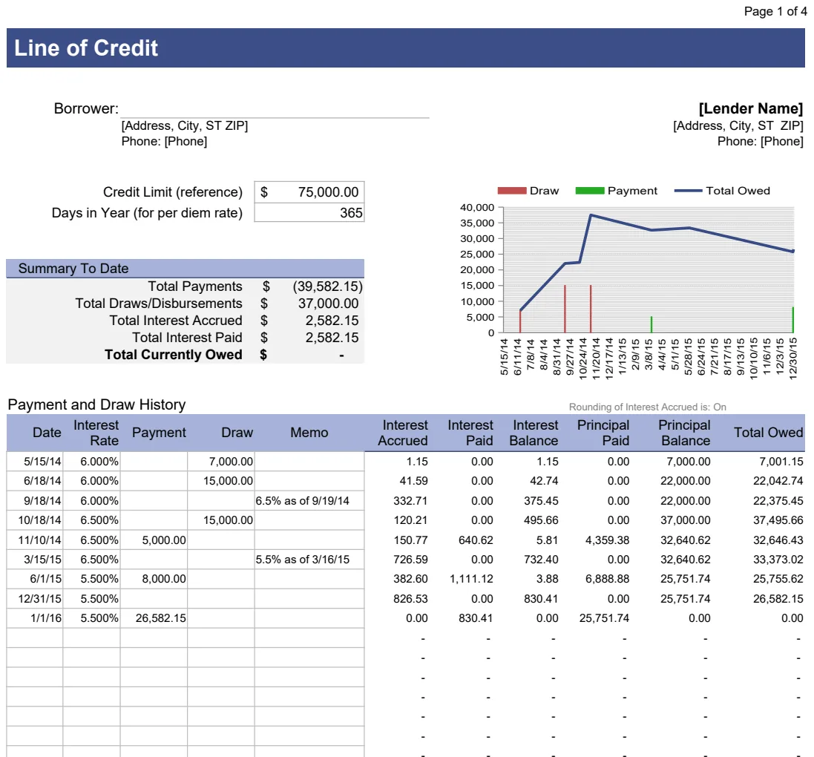This screenshot has width=814, height=757.
Task: Click the payment cell 26,582.15
Action: [x=154, y=618]
